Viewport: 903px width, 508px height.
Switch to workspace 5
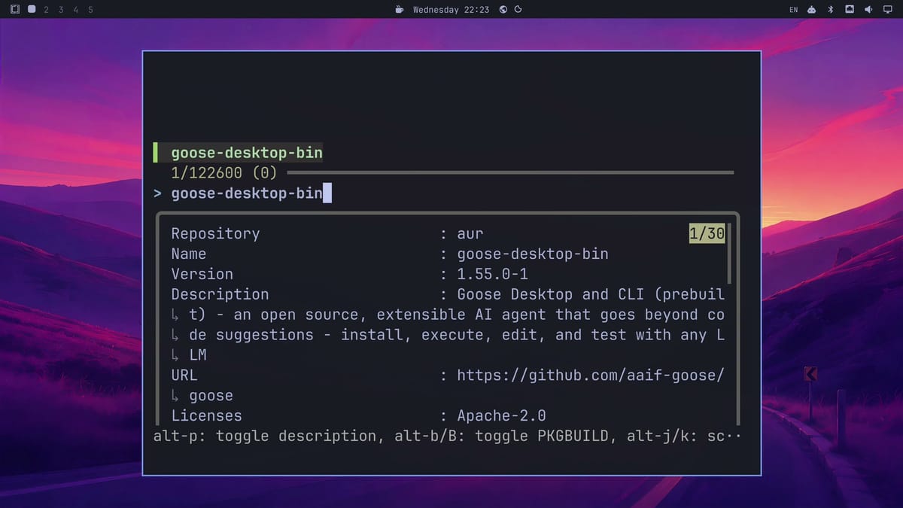pyautogui.click(x=90, y=10)
